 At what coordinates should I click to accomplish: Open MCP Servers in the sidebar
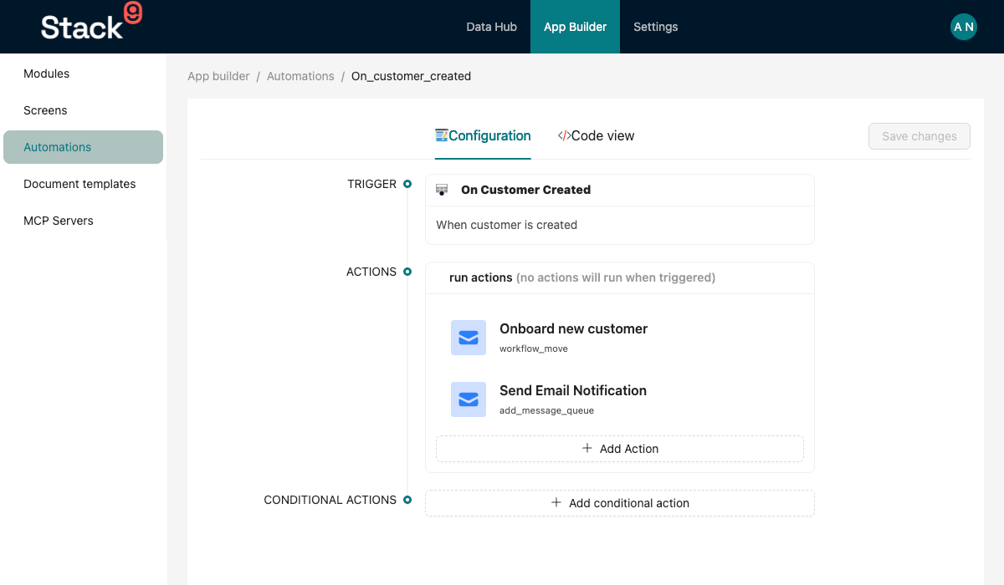pyautogui.click(x=84, y=221)
